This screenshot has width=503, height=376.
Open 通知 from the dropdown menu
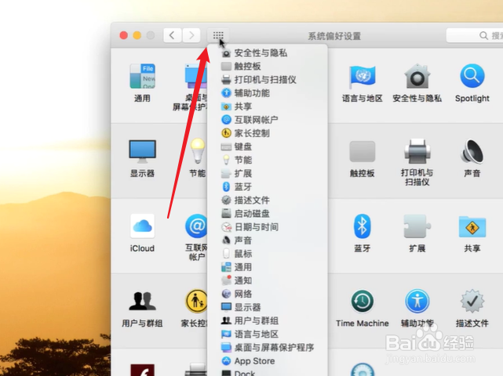pos(268,281)
